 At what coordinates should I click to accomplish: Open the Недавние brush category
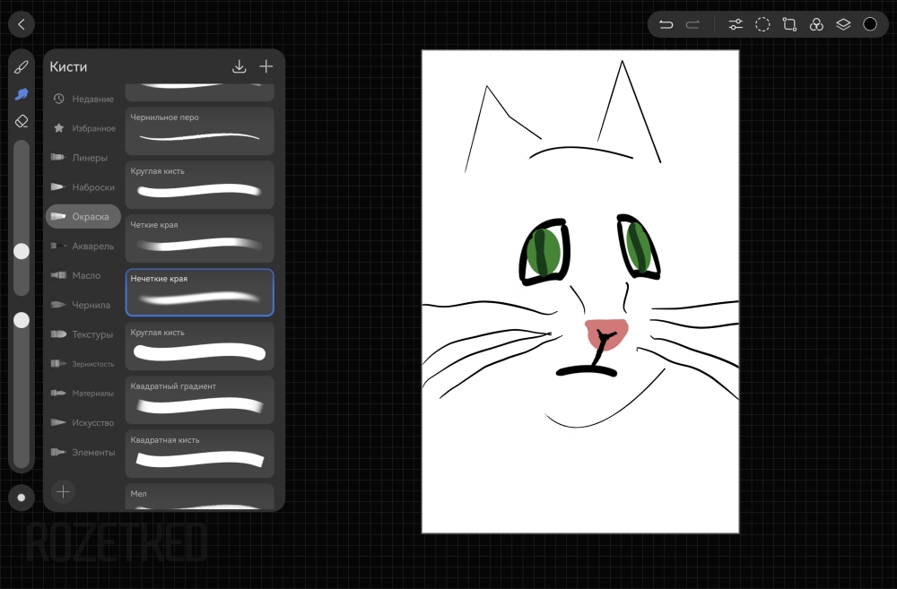tap(83, 99)
